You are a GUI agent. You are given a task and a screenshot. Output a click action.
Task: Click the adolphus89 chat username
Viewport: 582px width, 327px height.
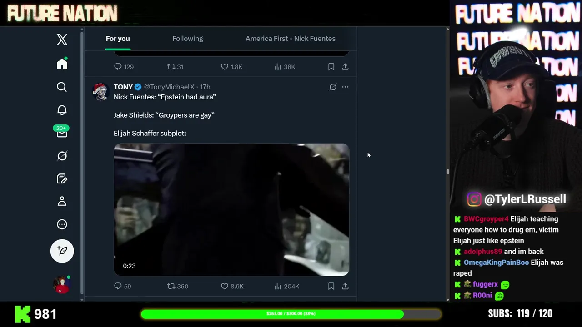(x=483, y=252)
